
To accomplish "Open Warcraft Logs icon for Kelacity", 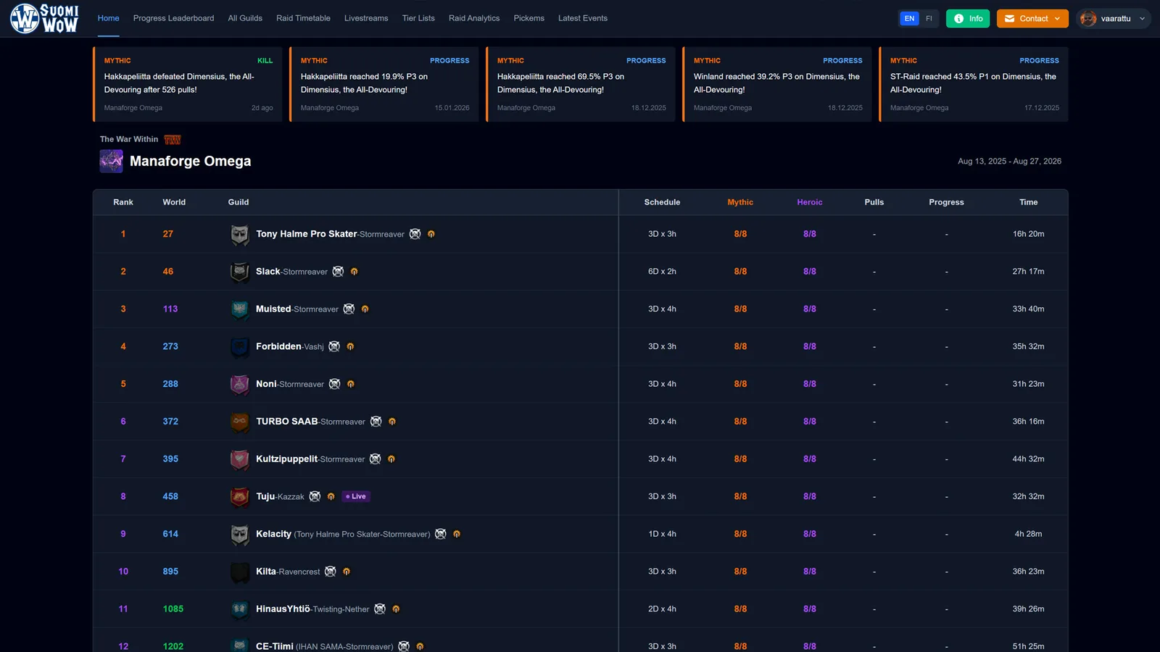I will 440,534.
